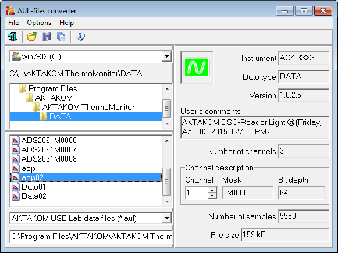Increase the Channel number with up arrow
The height and width of the screenshot is (253, 338).
coord(212,190)
